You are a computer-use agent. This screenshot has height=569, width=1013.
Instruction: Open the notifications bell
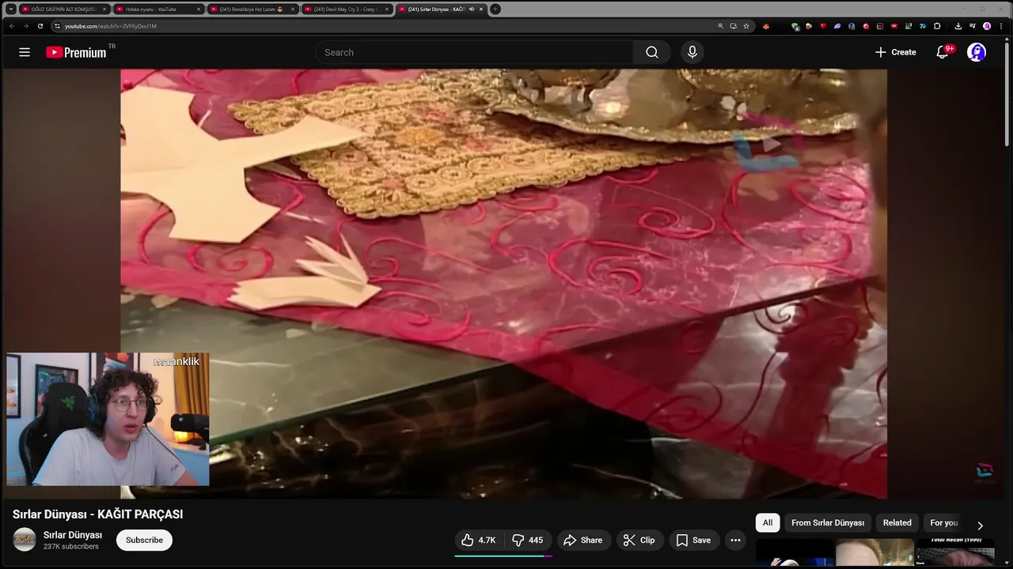click(x=943, y=52)
